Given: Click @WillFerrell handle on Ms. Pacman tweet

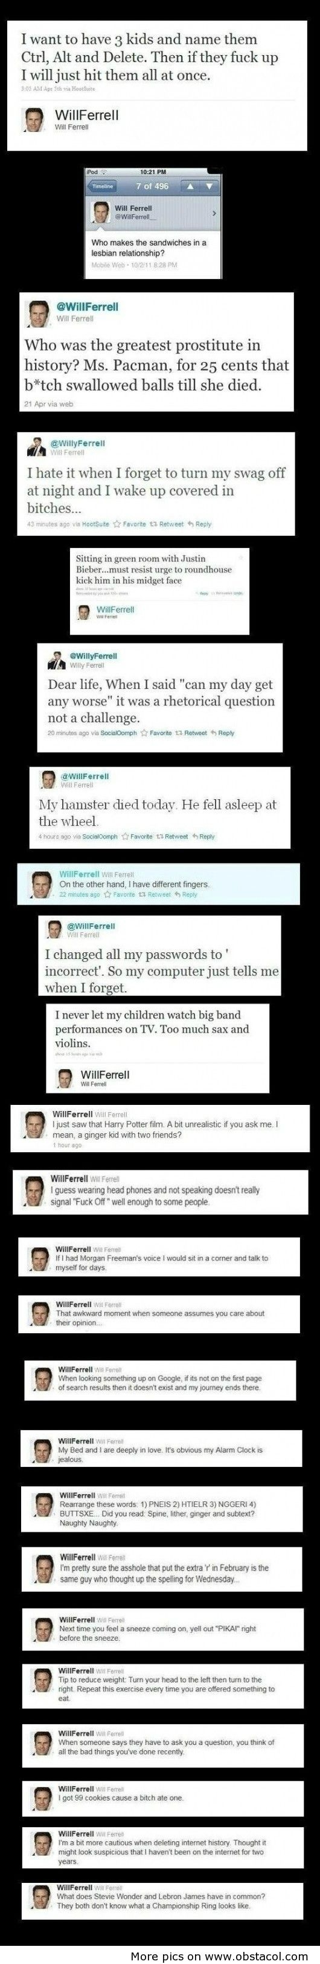Looking at the screenshot, I should point(88,306).
